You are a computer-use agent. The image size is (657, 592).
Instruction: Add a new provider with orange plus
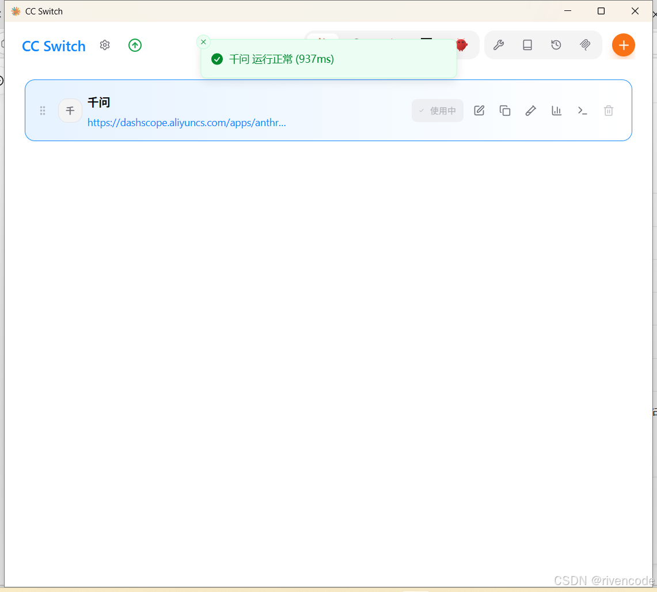click(x=624, y=45)
